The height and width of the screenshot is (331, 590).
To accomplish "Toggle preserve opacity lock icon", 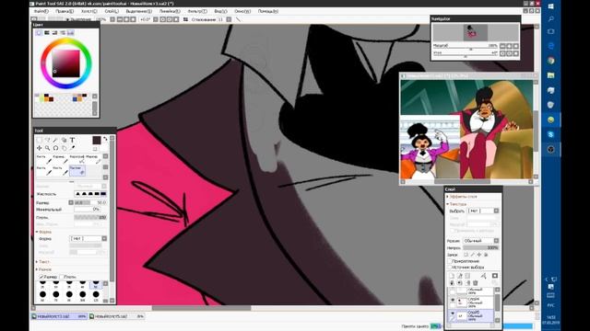I will [466, 255].
